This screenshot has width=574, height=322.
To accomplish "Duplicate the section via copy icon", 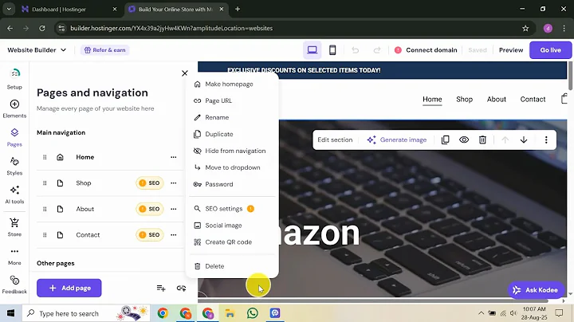I will [445, 139].
